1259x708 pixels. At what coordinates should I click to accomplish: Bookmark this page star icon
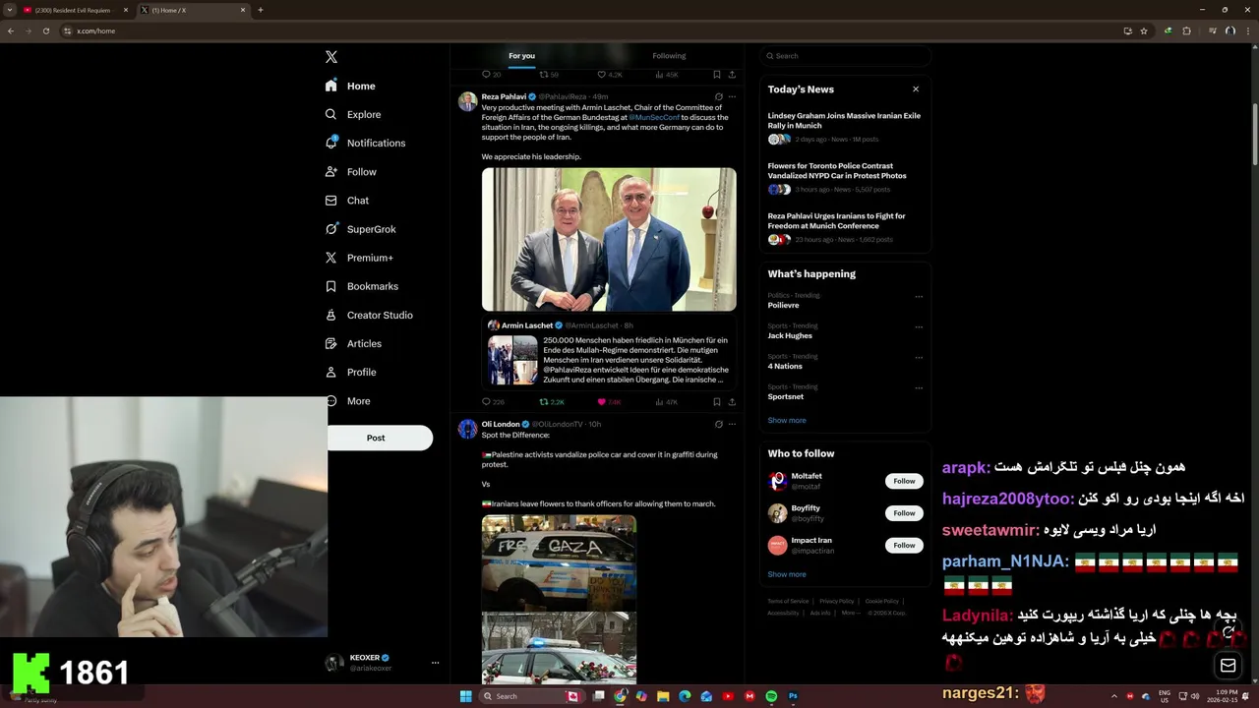(1144, 30)
